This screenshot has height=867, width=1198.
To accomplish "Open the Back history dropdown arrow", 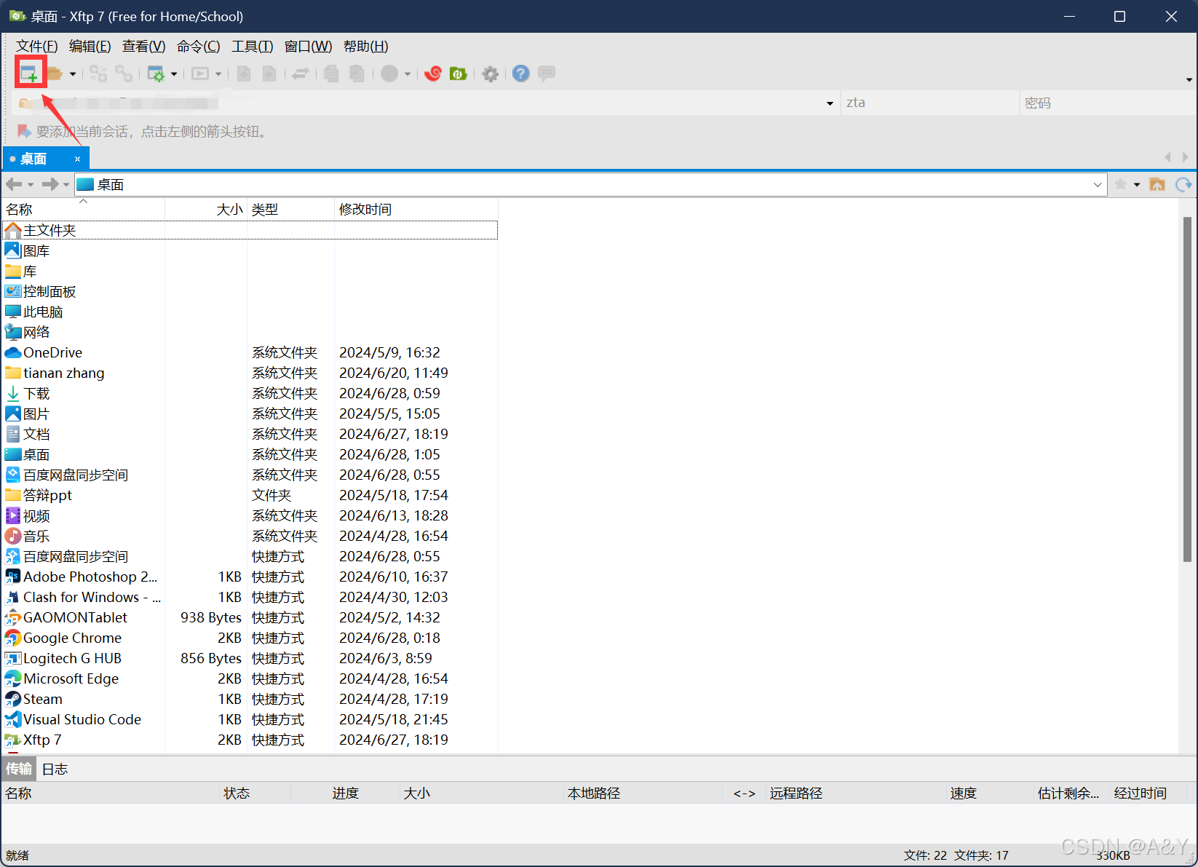I will (31, 185).
